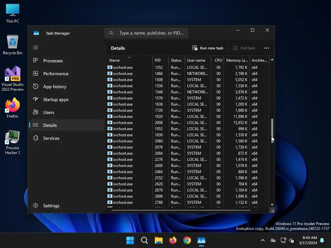Select svchost.exe row with PID 1460

tap(187, 73)
